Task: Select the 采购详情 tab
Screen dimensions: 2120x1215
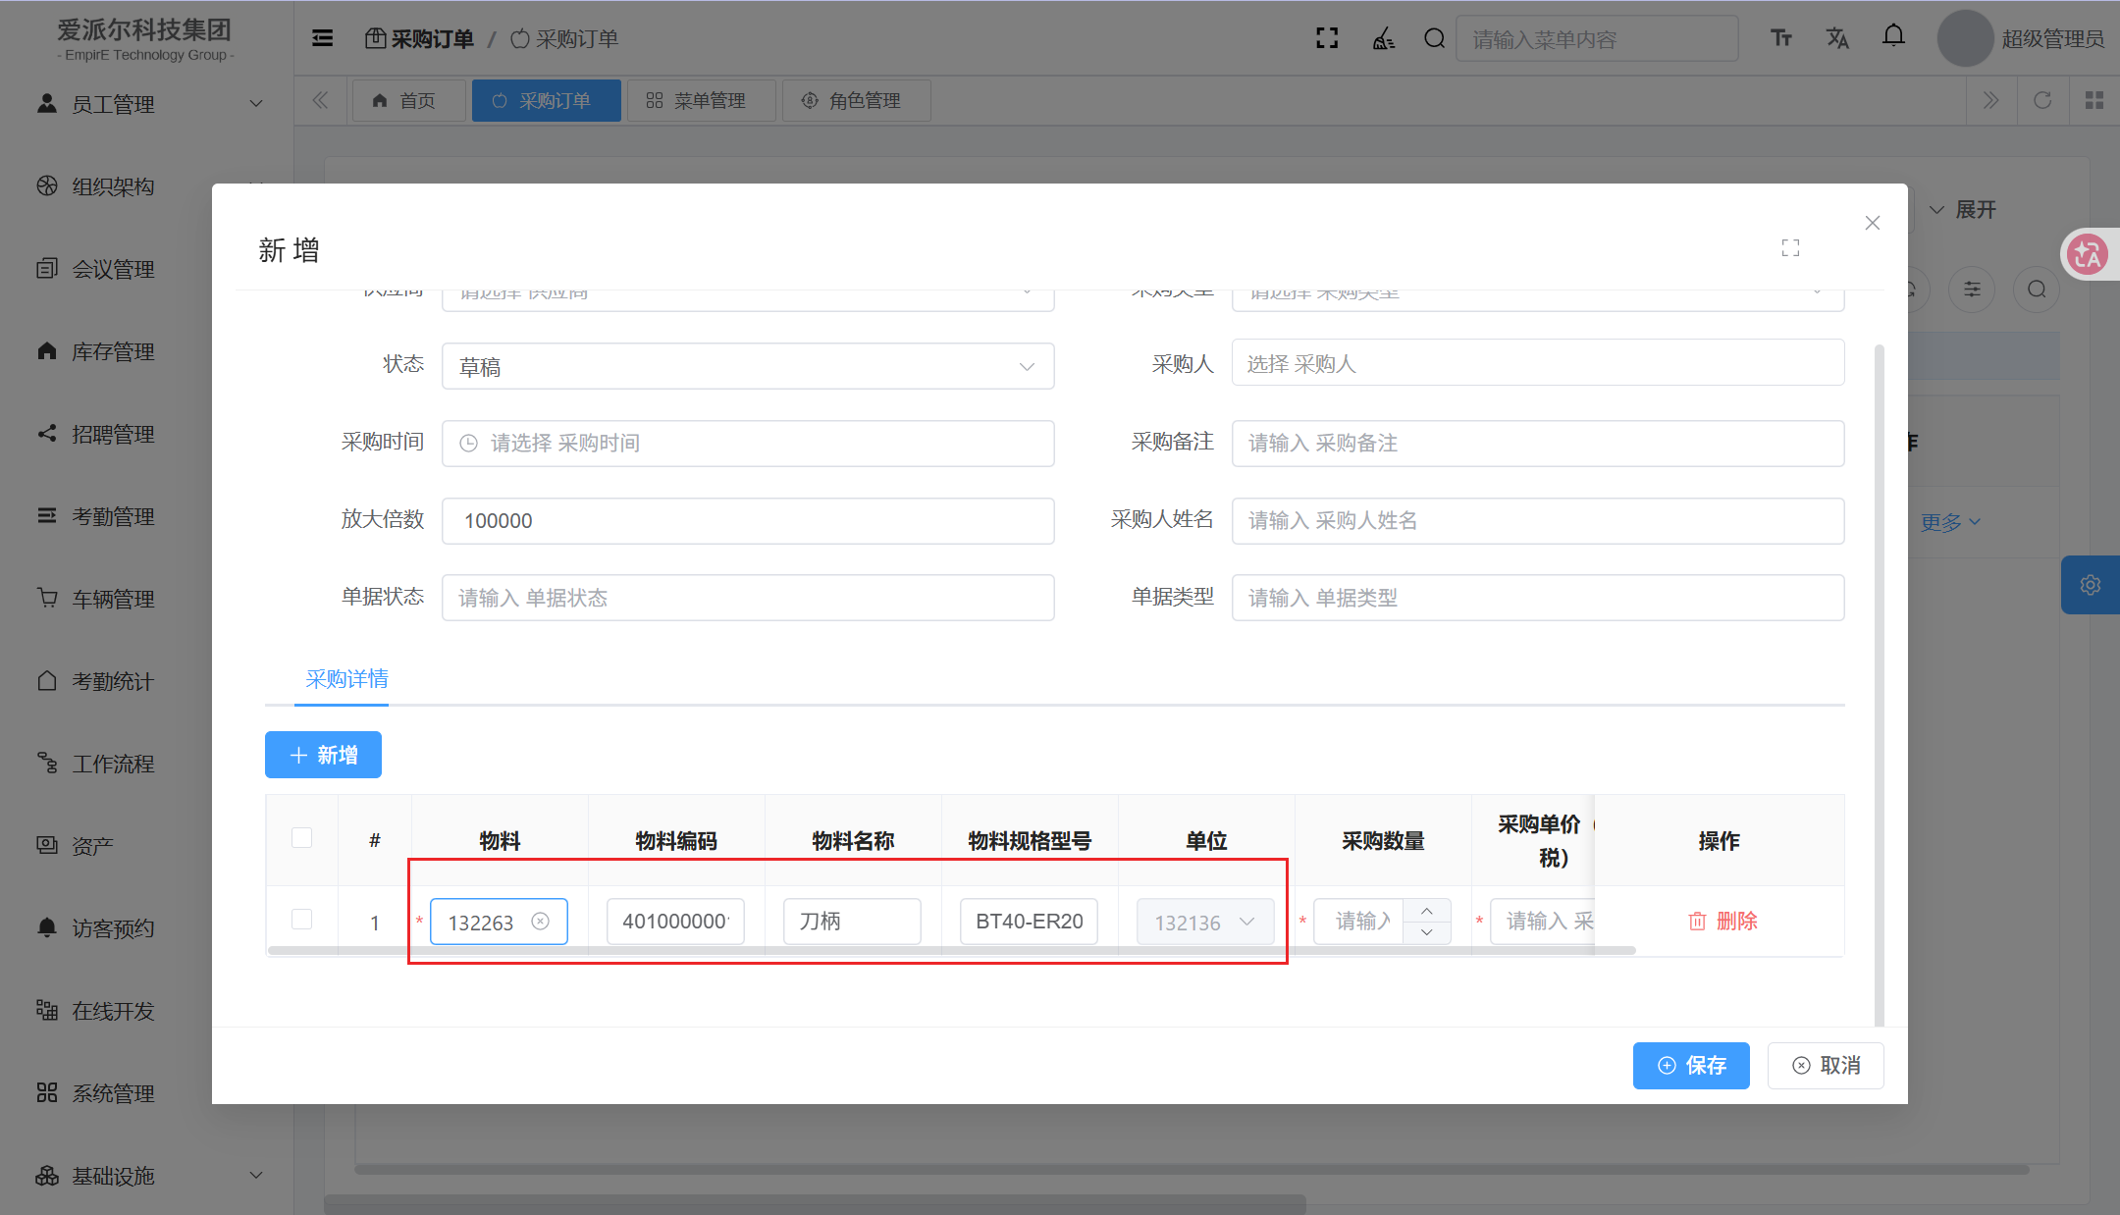Action: 346,679
